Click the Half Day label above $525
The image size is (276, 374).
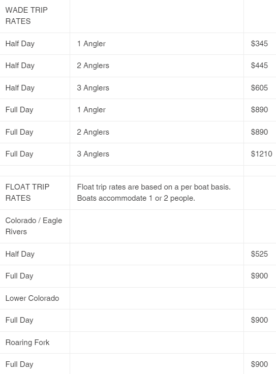[x=20, y=254]
